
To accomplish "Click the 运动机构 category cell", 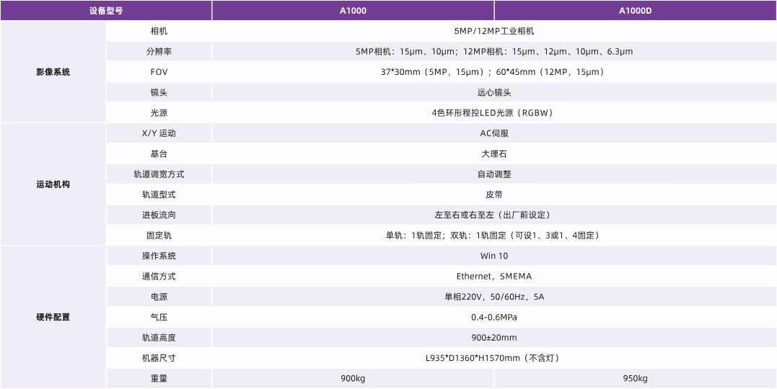I will (x=53, y=184).
